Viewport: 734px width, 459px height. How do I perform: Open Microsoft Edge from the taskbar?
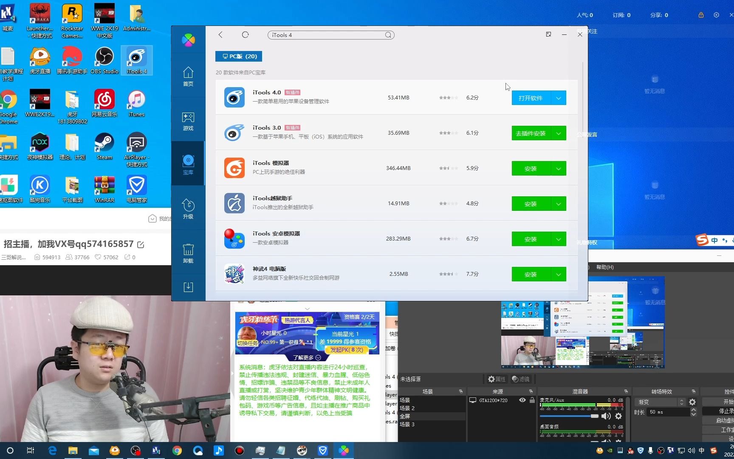(52, 450)
